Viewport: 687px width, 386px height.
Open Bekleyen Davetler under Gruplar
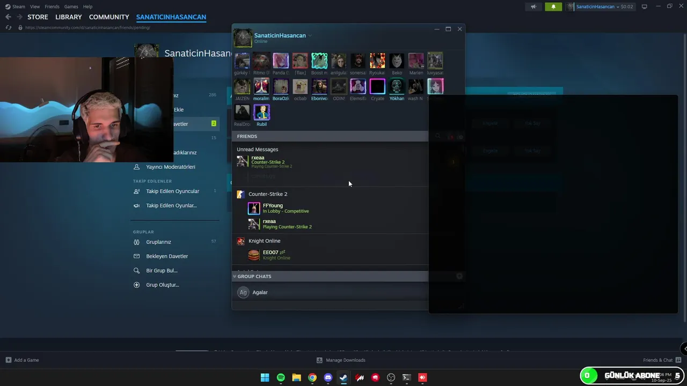pos(167,256)
